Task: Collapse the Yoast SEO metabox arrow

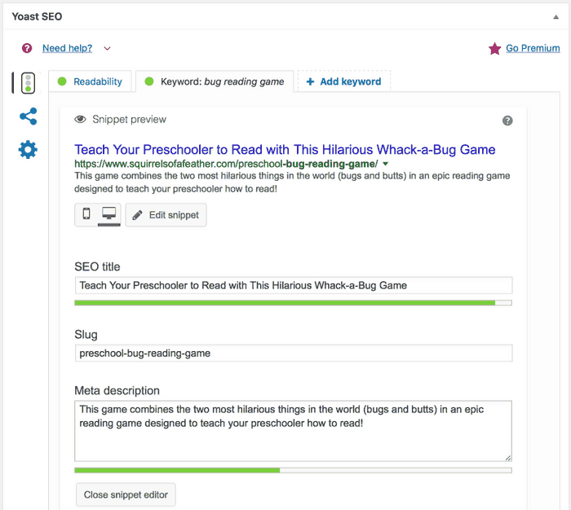Action: pyautogui.click(x=556, y=17)
